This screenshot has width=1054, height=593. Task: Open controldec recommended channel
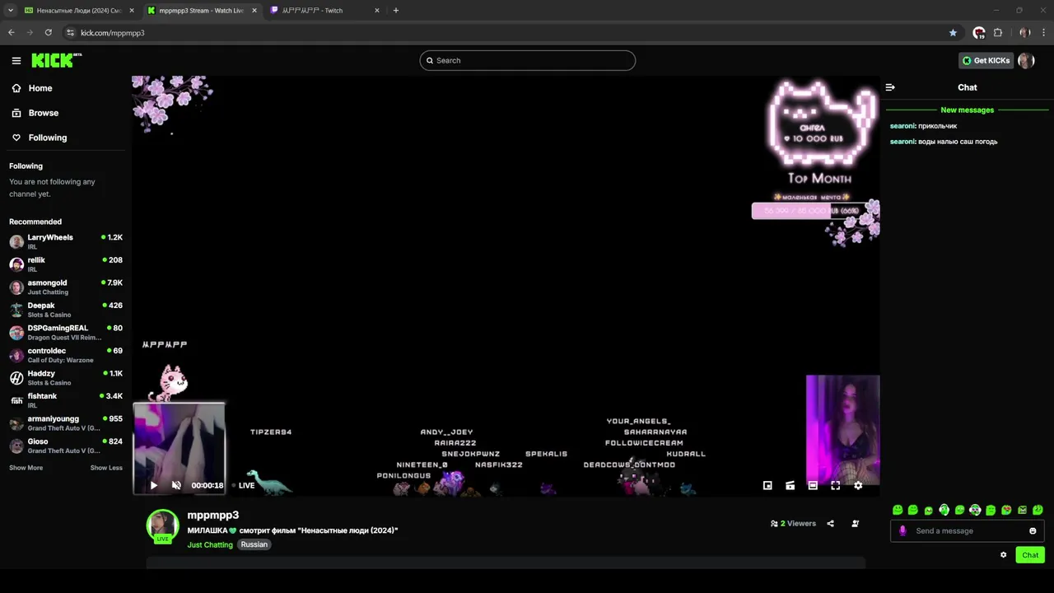(66, 355)
